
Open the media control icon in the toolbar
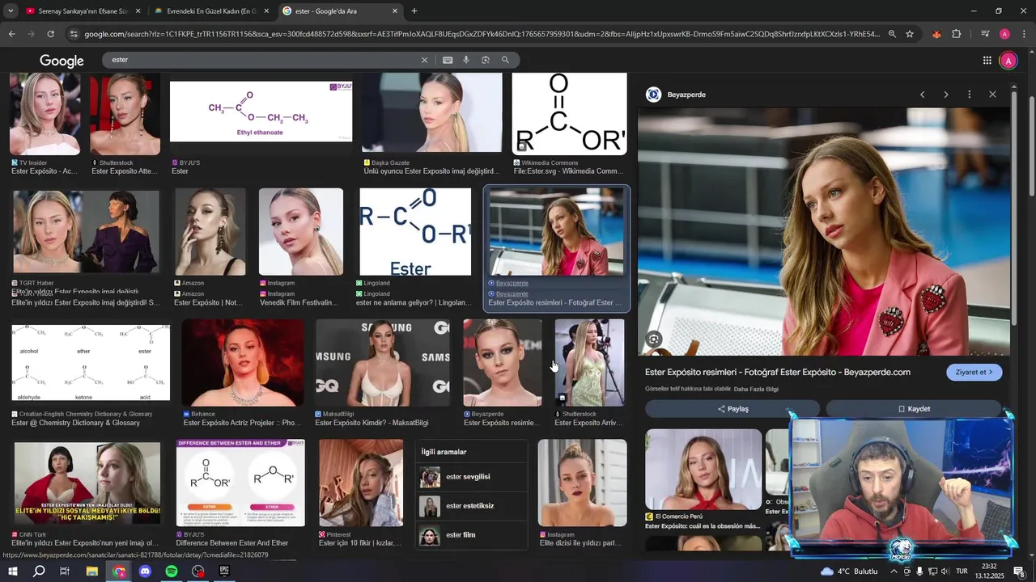(x=984, y=34)
